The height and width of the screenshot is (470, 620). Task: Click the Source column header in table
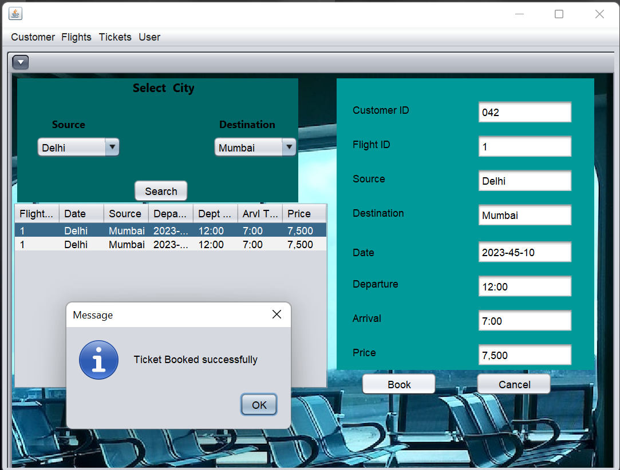(x=126, y=214)
